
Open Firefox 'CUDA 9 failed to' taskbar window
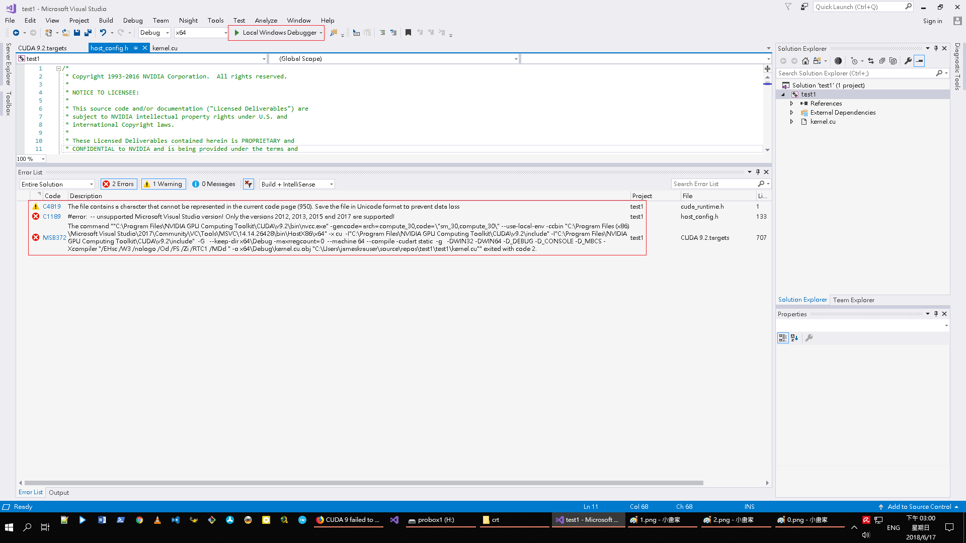[348, 520]
